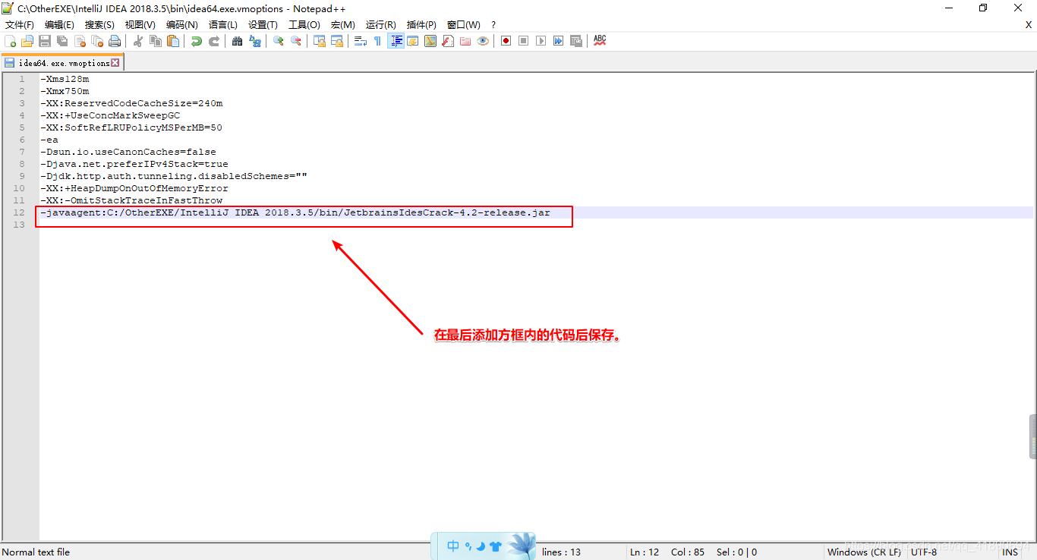
Task: Click the shirt skin icon on IME bar
Action: click(x=496, y=546)
